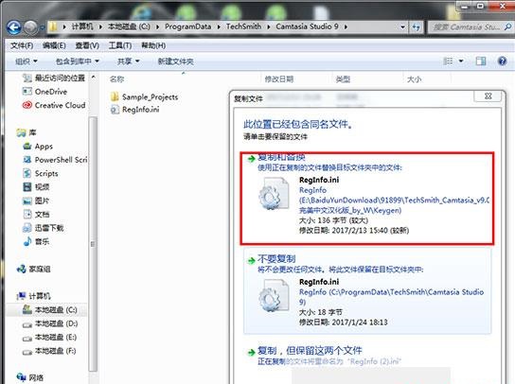Choose 不要复制 option in copy dialog
Viewport: 515px width, 384px height.
(x=367, y=291)
